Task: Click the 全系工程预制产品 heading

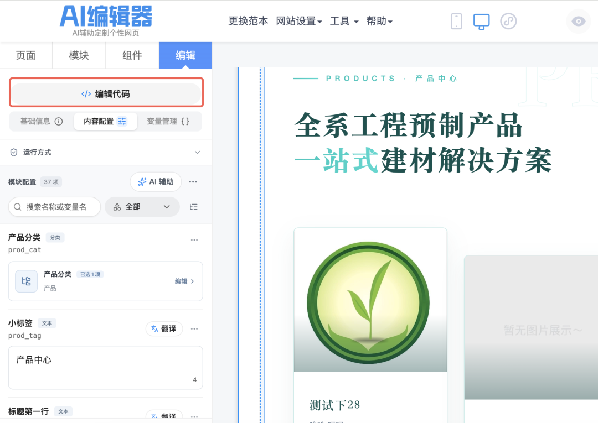Action: pos(409,126)
